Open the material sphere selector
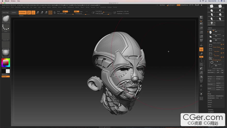 (6, 53)
